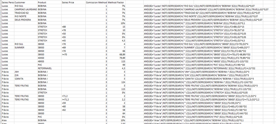Click the 99 method factor cell

click(117, 65)
